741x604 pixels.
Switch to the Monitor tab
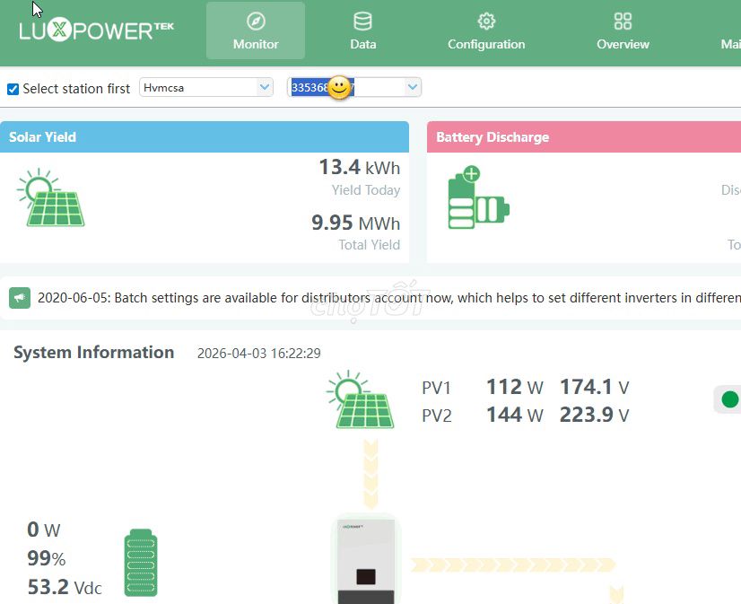point(255,30)
